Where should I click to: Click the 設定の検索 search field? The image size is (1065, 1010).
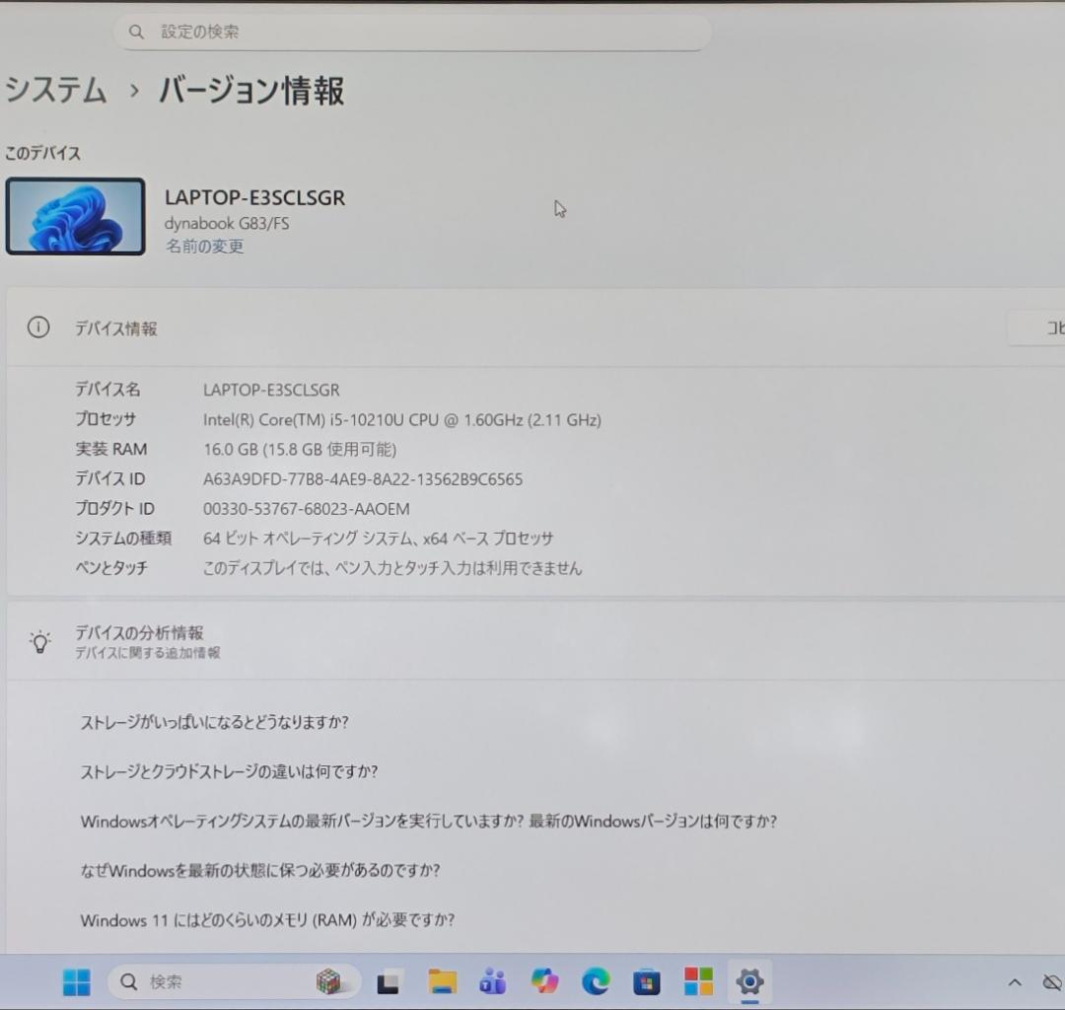pyautogui.click(x=411, y=32)
